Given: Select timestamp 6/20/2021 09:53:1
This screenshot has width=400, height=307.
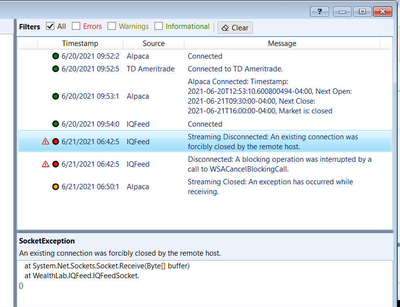Looking at the screenshot, I should click(x=90, y=96).
